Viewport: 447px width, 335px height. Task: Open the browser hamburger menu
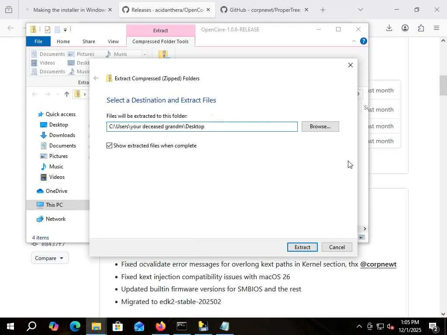tap(437, 28)
